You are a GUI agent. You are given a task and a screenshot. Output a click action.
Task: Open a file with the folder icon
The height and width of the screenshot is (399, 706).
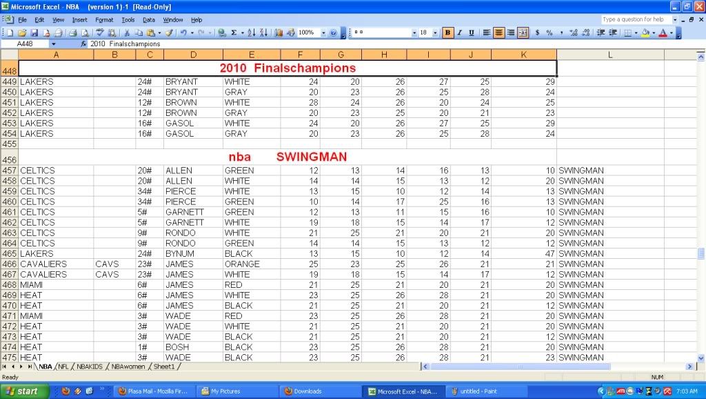click(22, 32)
